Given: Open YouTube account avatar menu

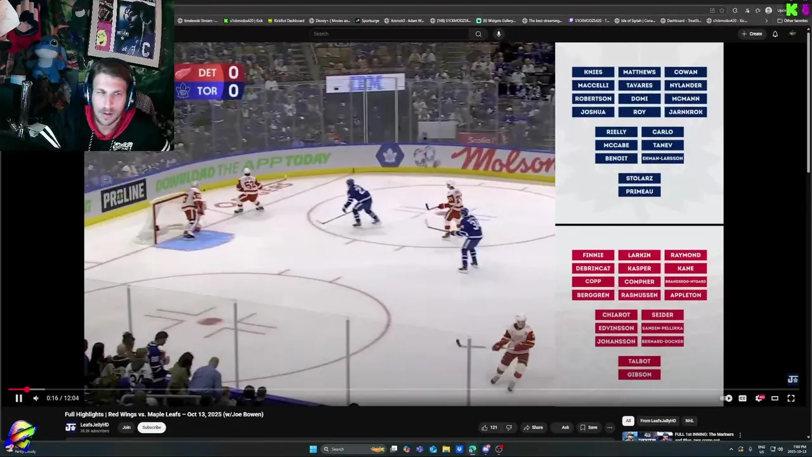Looking at the screenshot, I should pyautogui.click(x=792, y=34).
